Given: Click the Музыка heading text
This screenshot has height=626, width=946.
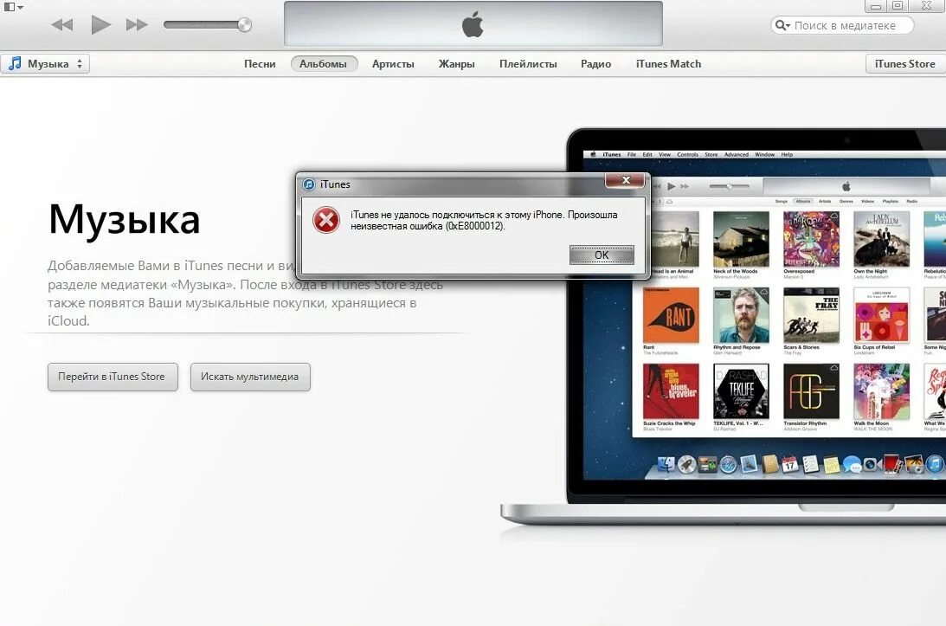Looking at the screenshot, I should [125, 220].
